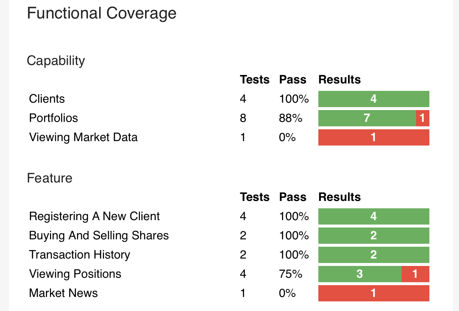Click the green results bar for Clients
The height and width of the screenshot is (311, 459).
pyautogui.click(x=373, y=99)
